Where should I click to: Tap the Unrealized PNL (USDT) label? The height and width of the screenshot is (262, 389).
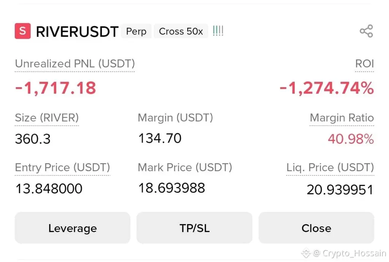75,64
